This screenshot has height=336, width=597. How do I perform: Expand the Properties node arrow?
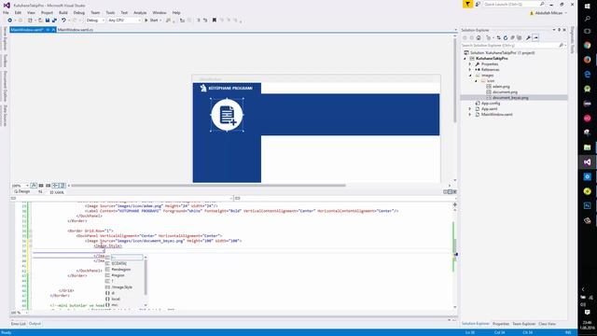[x=470, y=64]
